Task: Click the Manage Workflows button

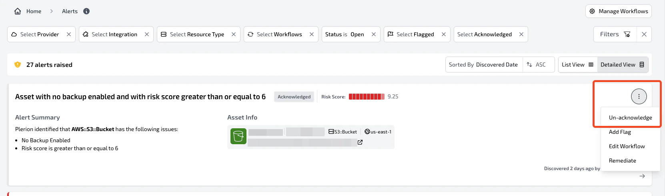Action: [619, 11]
